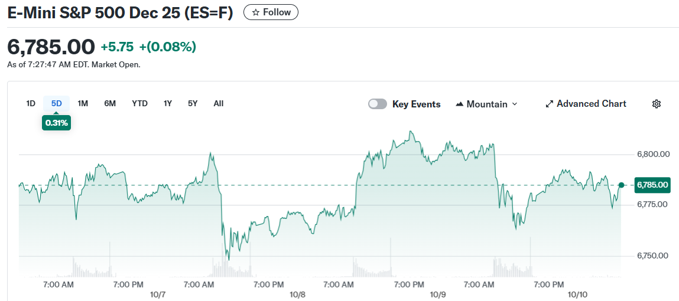Select the 1Y time range
The image size is (679, 301).
pyautogui.click(x=168, y=103)
